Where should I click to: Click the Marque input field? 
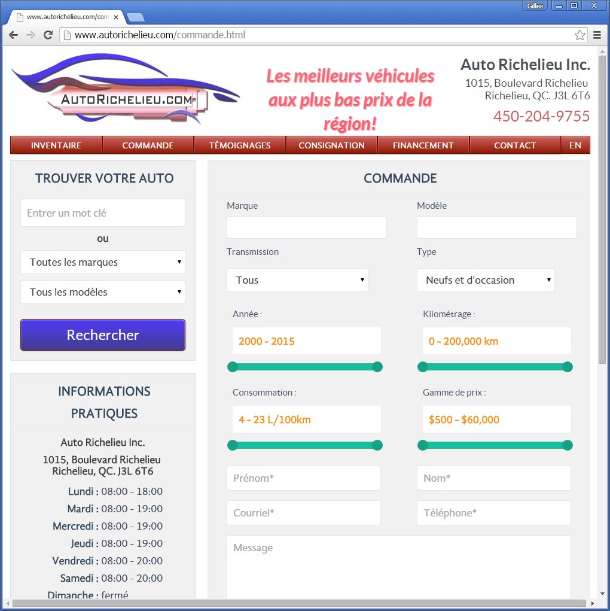tap(307, 227)
